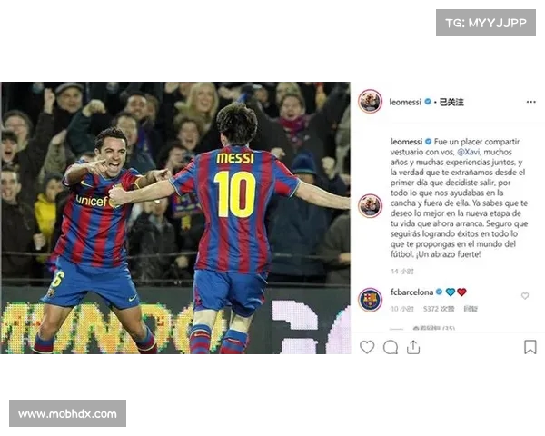Share the post with the upload arrow icon
The height and width of the screenshot is (436, 545).
(413, 347)
